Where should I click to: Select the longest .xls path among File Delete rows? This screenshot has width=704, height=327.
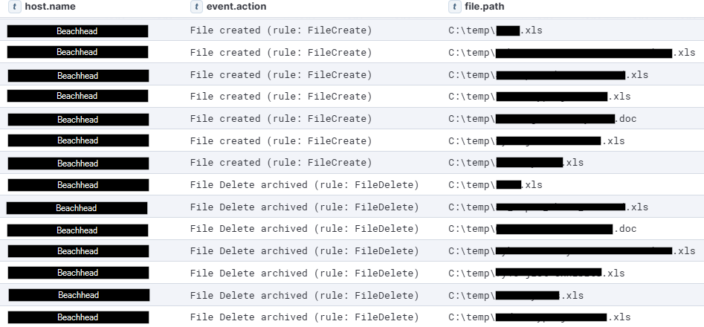(572, 251)
